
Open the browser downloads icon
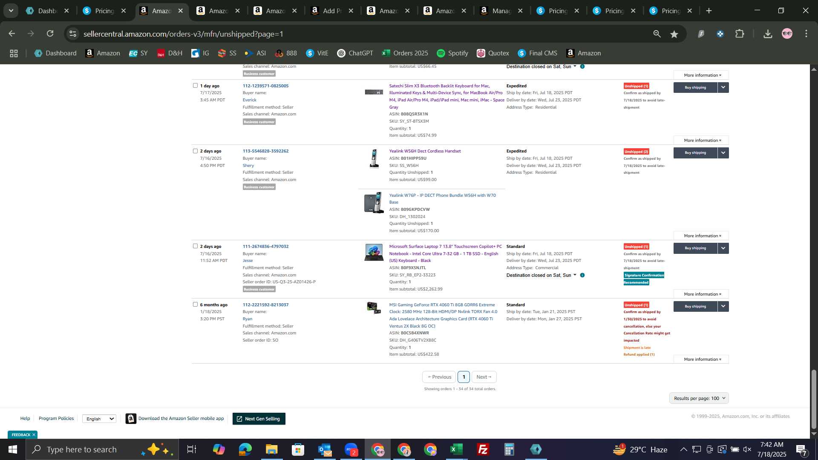coord(768,34)
